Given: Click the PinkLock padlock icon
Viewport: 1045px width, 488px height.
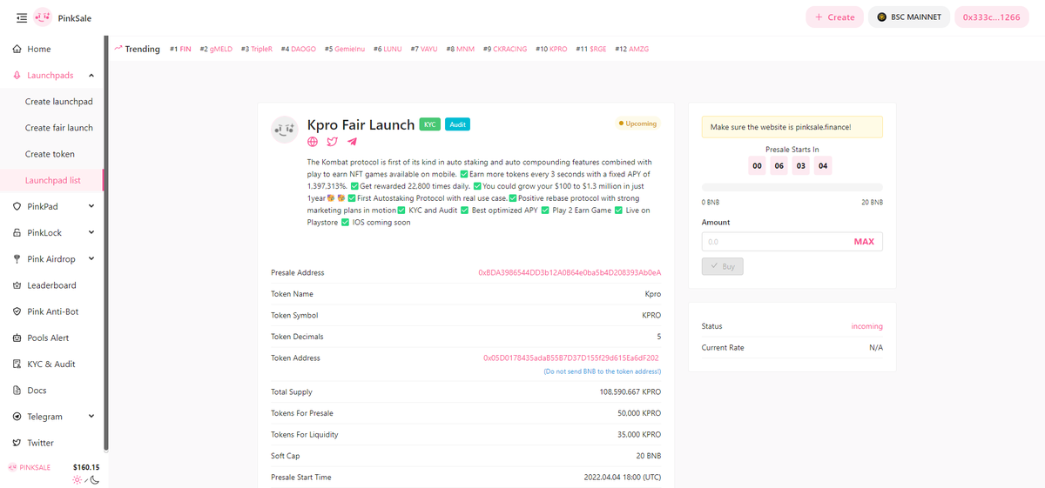Looking at the screenshot, I should tap(17, 233).
